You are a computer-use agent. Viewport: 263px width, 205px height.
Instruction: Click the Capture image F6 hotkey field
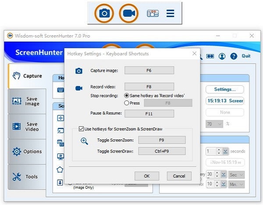pyautogui.click(x=149, y=70)
